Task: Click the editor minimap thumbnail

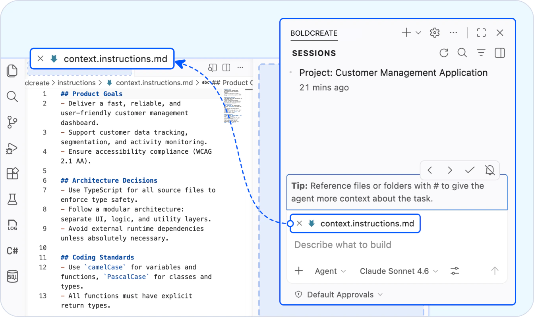Action: point(232,106)
